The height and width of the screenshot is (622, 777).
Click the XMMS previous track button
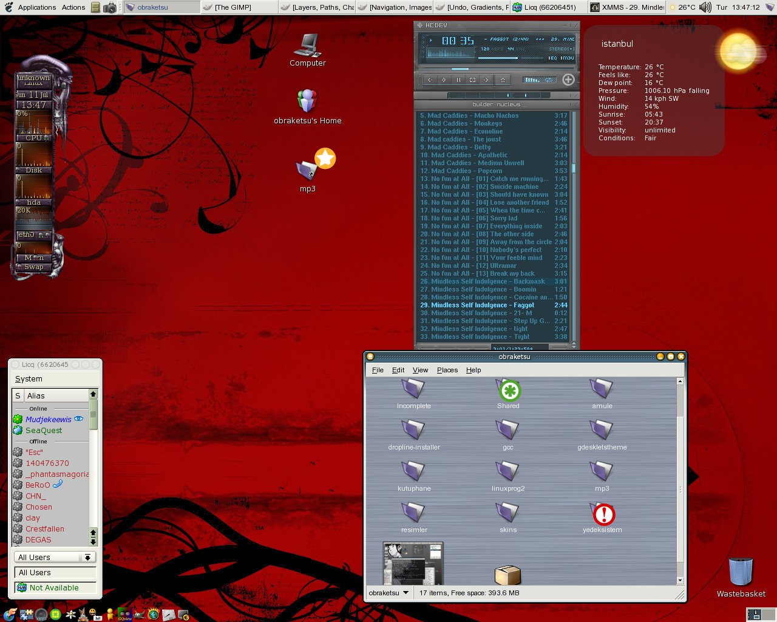[430, 80]
